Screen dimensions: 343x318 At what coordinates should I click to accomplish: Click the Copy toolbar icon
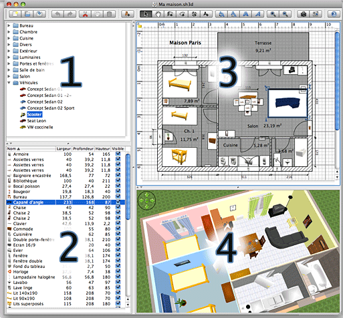(x=98, y=14)
